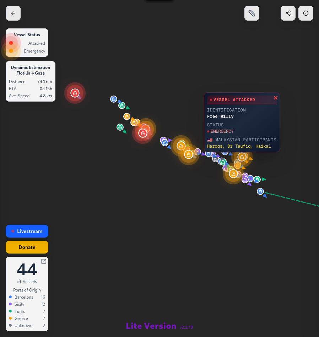Pick Greece port of origin entry
The width and height of the screenshot is (319, 337).
tap(21, 319)
